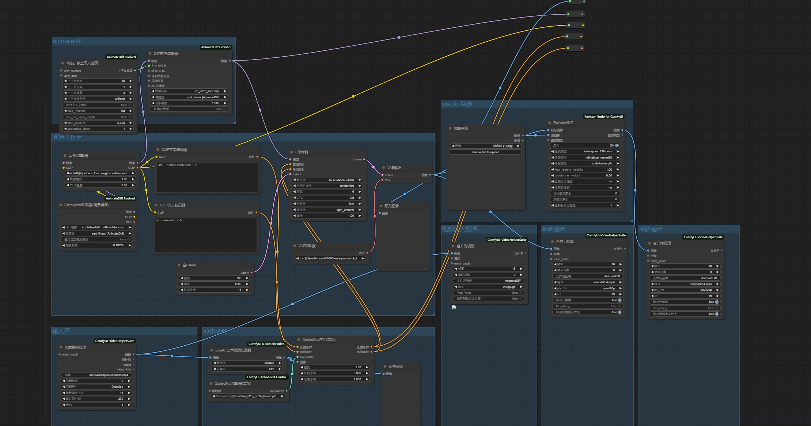Click 合并为视频 title dot in 基础输出 group
The width and height of the screenshot is (811, 426).
coord(552,242)
